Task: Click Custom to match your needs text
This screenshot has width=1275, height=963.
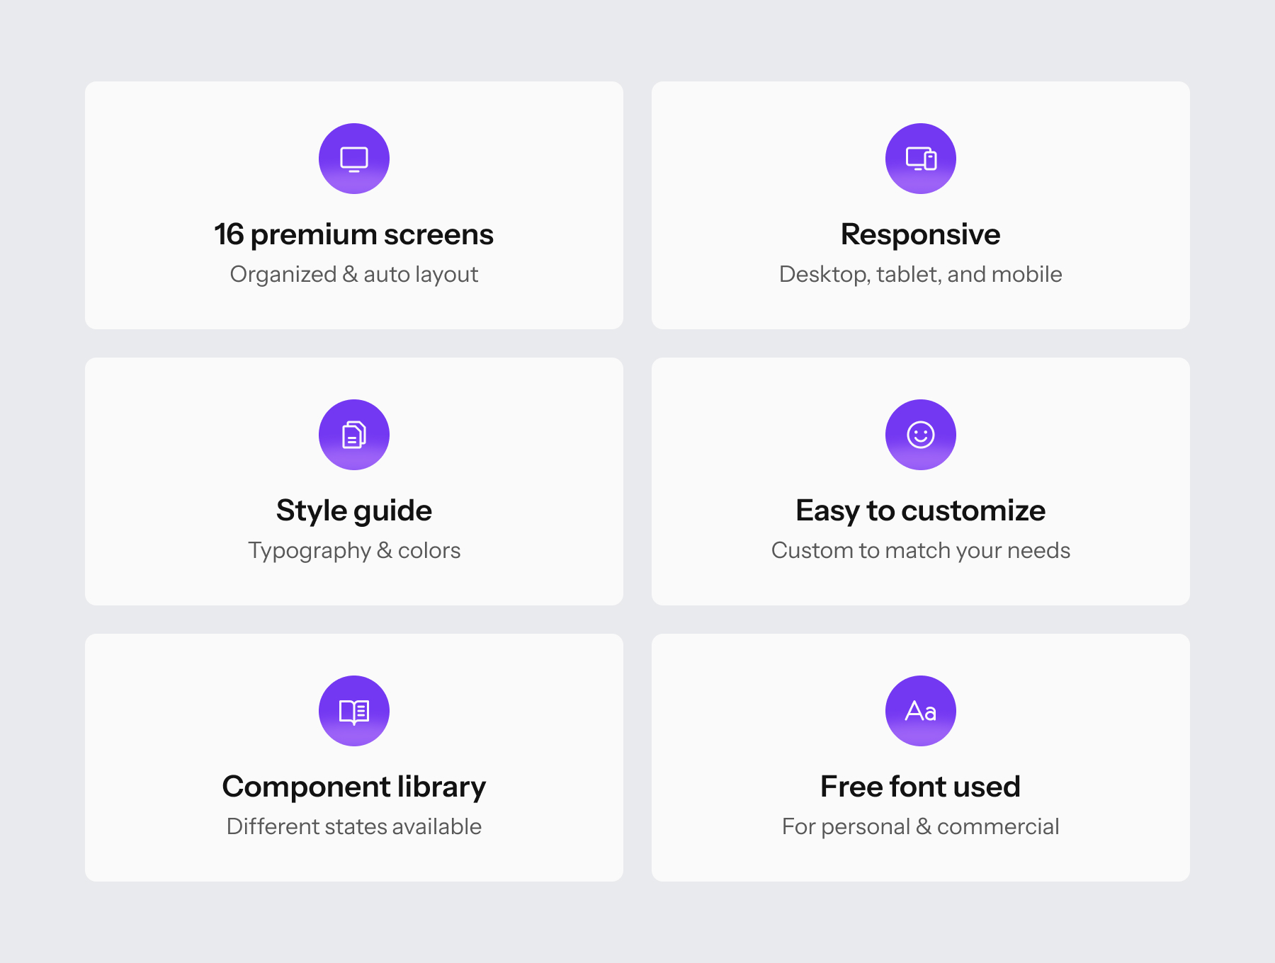Action: pyautogui.click(x=921, y=550)
